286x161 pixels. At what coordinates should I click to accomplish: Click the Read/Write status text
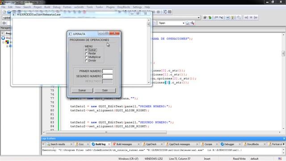coord(239,159)
